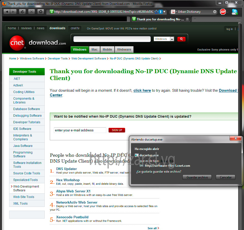Click the red cnet logo
The width and height of the screenshot is (244, 230).
(x=17, y=43)
